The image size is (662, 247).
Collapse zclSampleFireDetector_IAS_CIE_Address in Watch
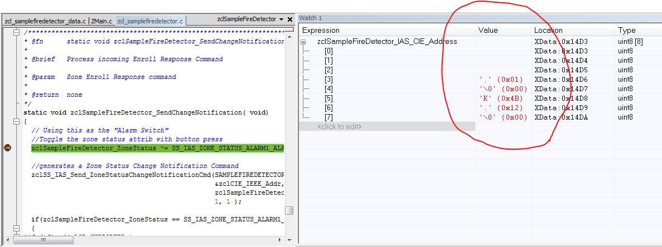point(303,42)
